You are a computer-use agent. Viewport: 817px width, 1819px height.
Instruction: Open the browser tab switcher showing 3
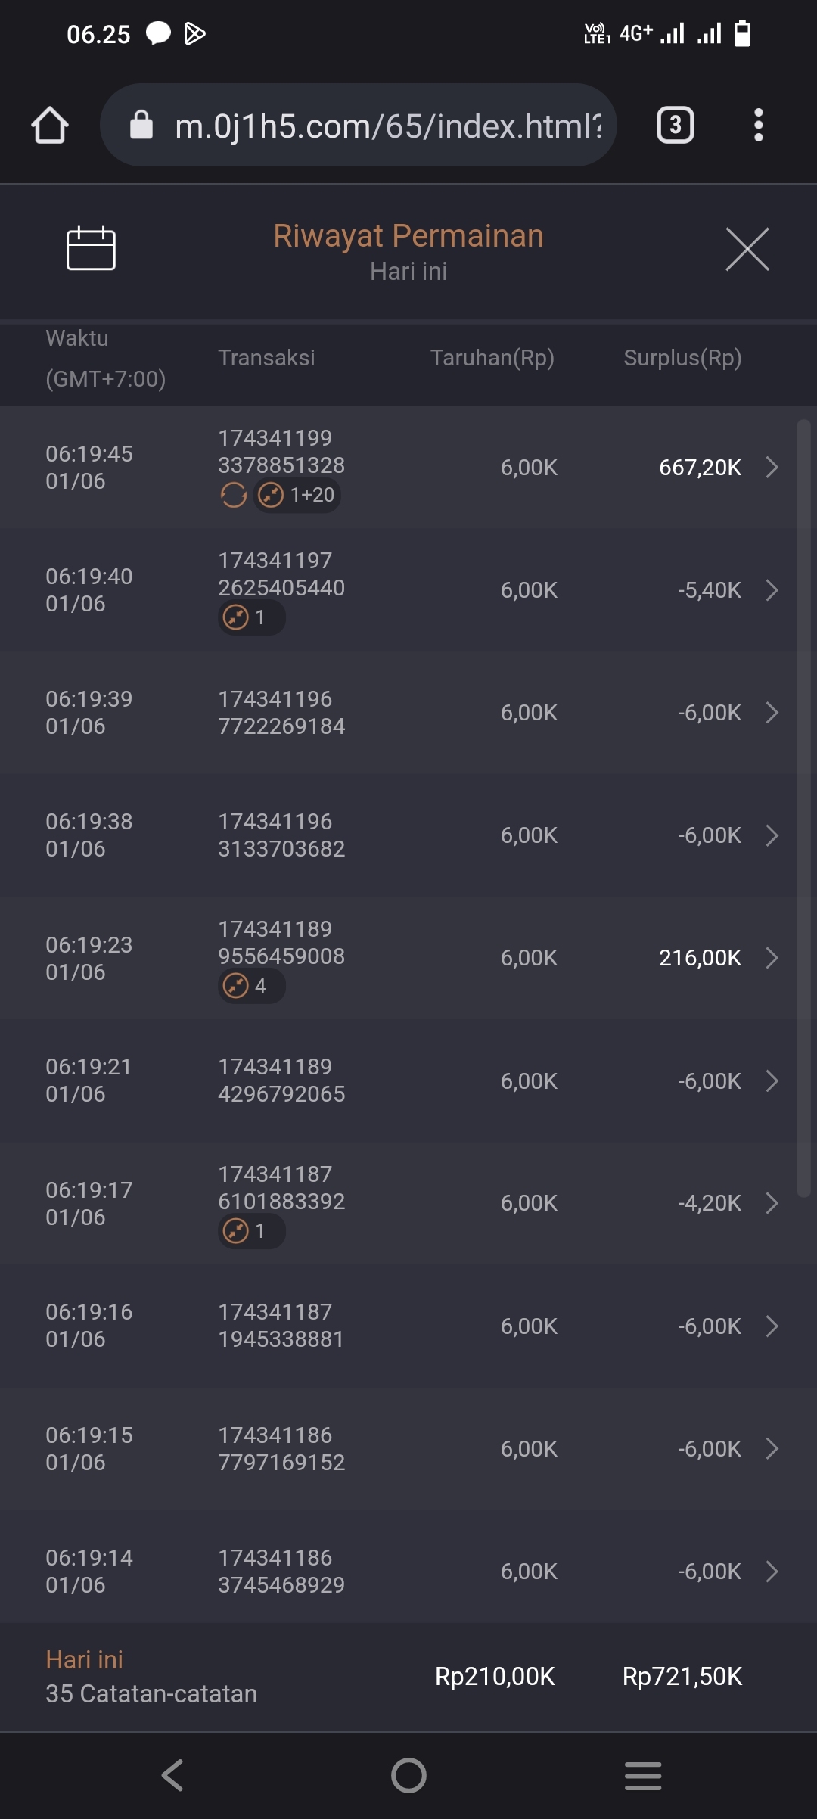point(675,125)
